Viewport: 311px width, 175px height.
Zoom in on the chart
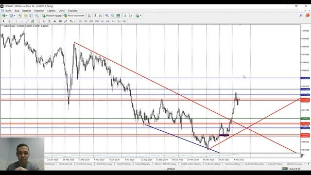point(107,16)
